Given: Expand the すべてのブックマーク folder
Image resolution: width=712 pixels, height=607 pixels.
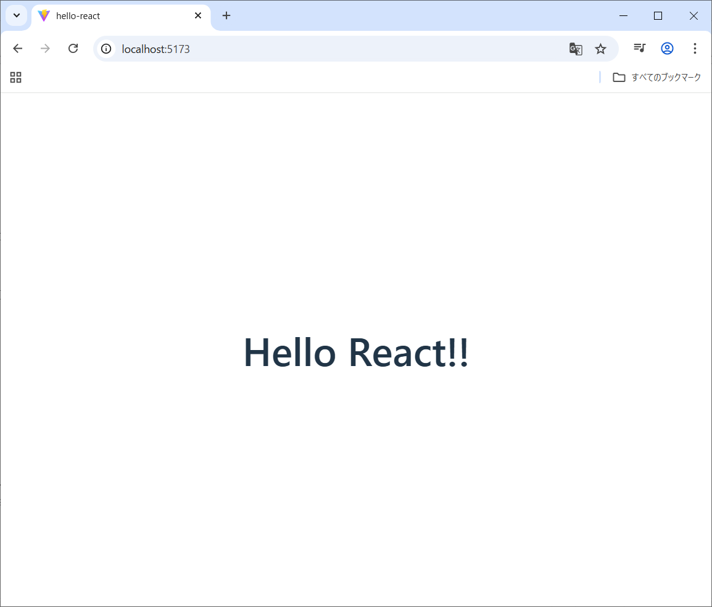Looking at the screenshot, I should pos(656,77).
